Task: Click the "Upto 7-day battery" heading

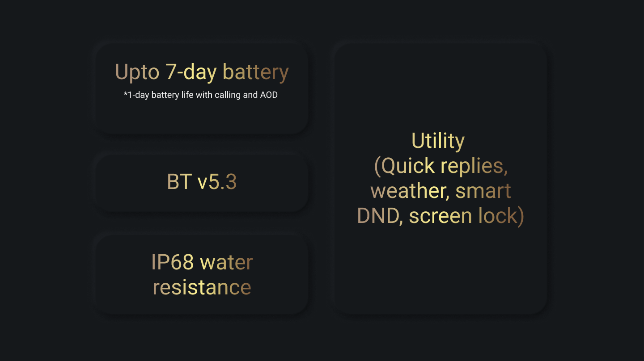Action: 202,72
